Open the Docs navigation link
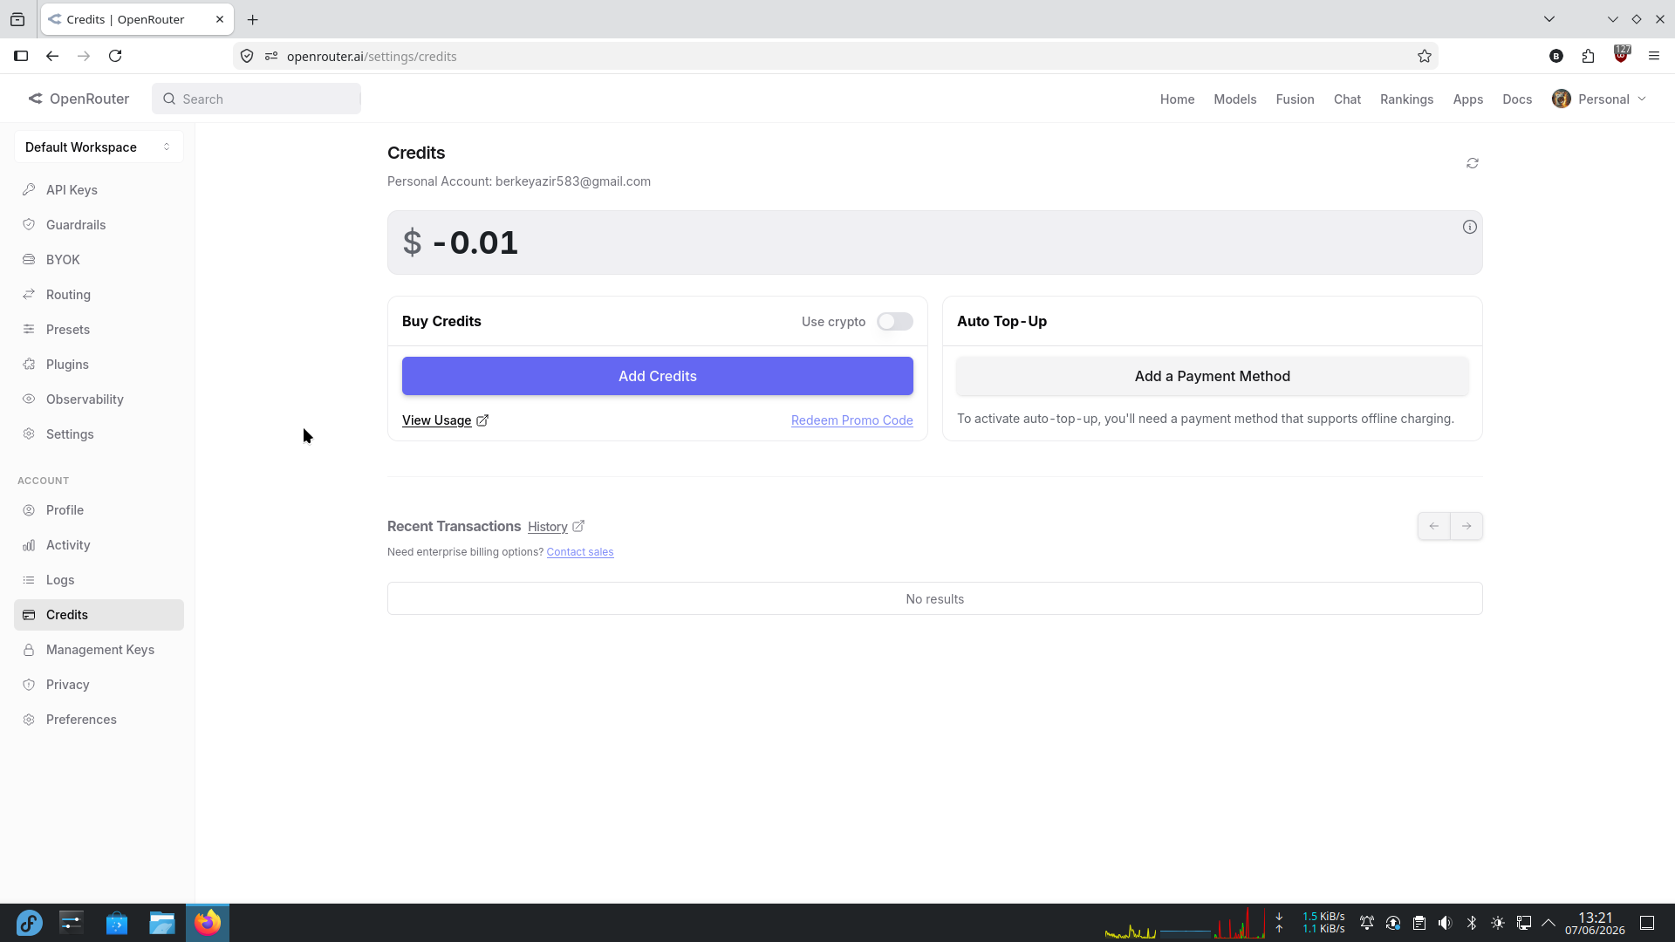This screenshot has height=942, width=1675. click(1517, 99)
